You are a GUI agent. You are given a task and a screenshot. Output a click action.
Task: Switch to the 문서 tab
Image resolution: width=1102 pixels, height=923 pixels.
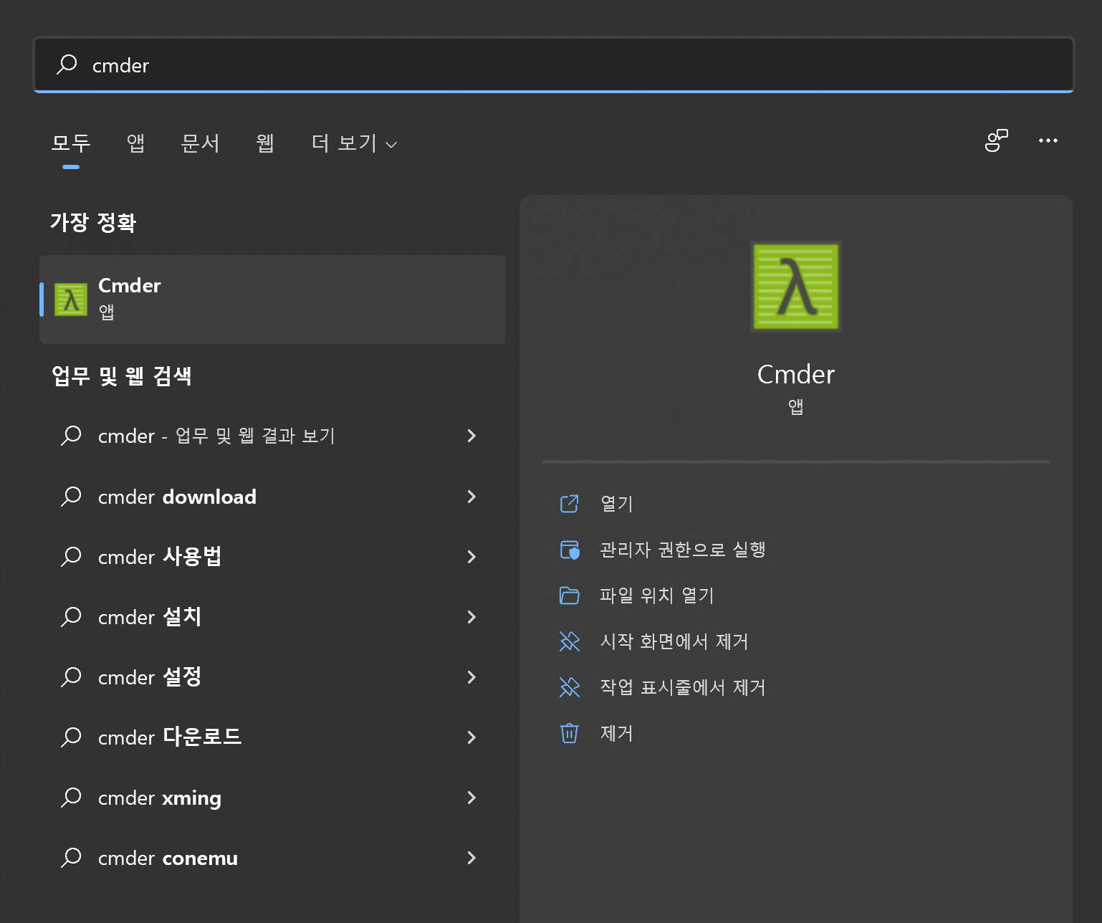[x=200, y=143]
